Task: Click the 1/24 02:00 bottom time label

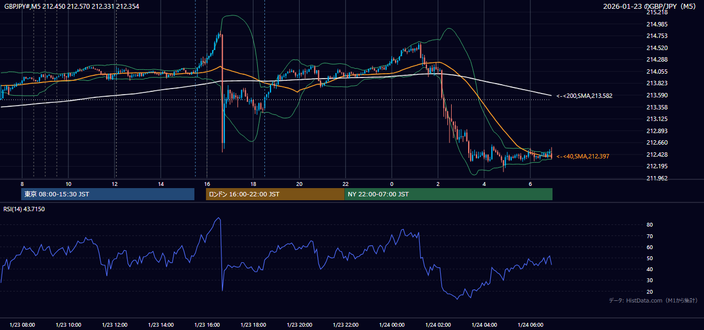Action: [x=439, y=325]
